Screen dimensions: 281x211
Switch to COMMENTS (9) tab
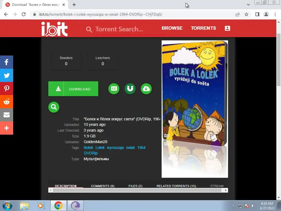[103, 186]
